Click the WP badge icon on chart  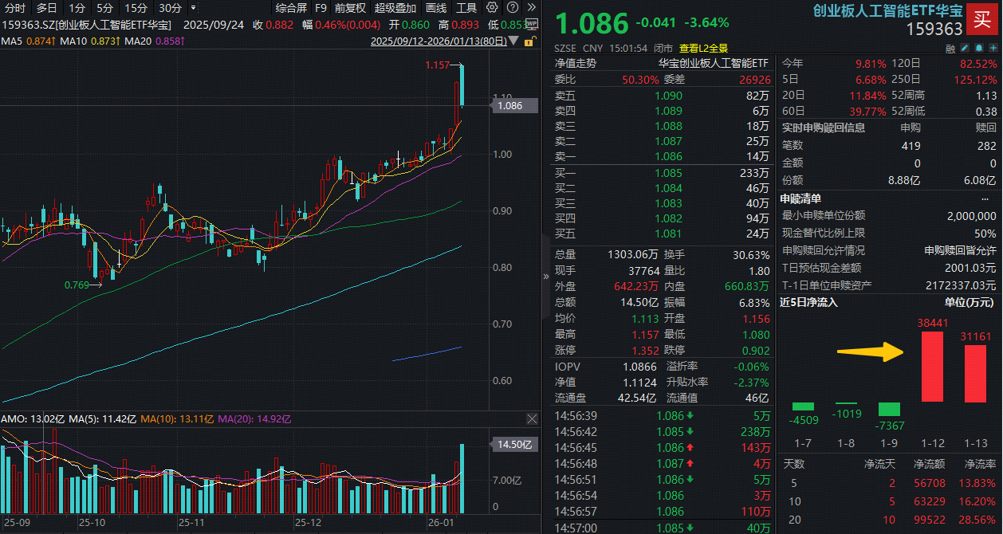(532, 24)
